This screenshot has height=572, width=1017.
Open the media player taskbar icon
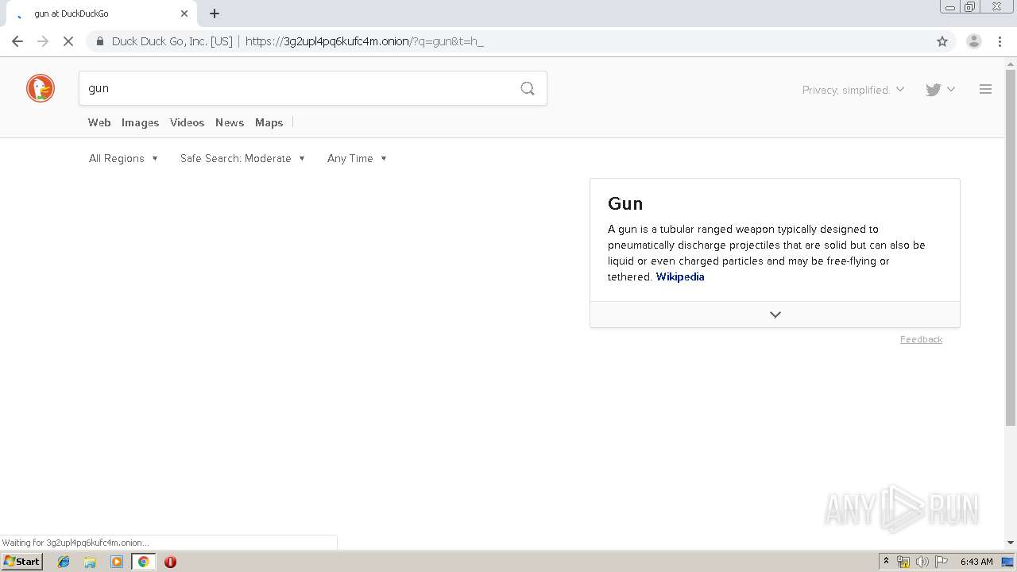point(117,562)
